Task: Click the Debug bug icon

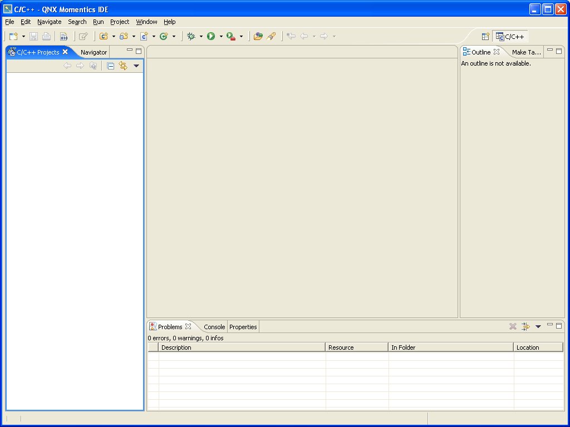Action: point(191,36)
